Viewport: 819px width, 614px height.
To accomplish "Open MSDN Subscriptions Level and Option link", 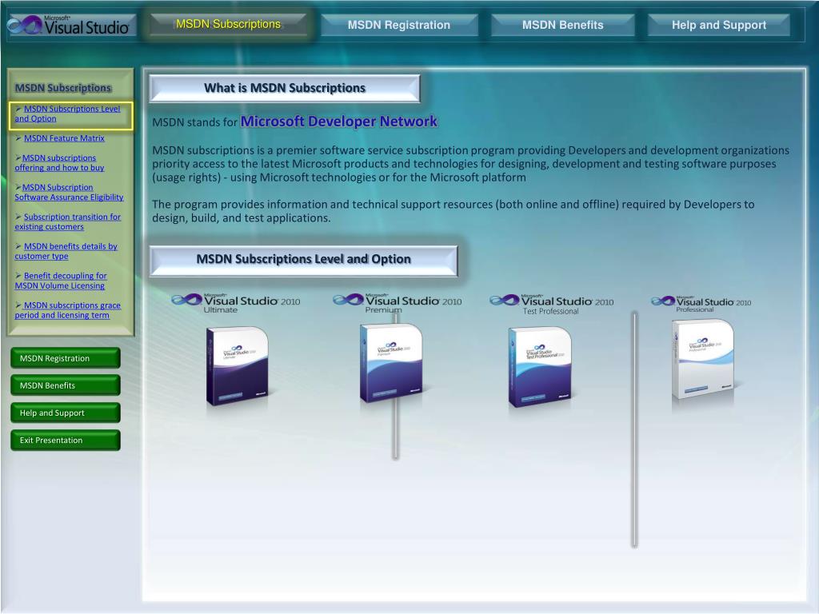I will coord(68,114).
